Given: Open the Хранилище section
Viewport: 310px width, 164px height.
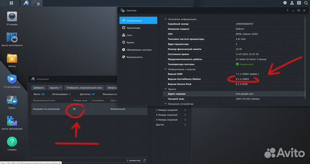Looking at the screenshot, I should [138, 28].
